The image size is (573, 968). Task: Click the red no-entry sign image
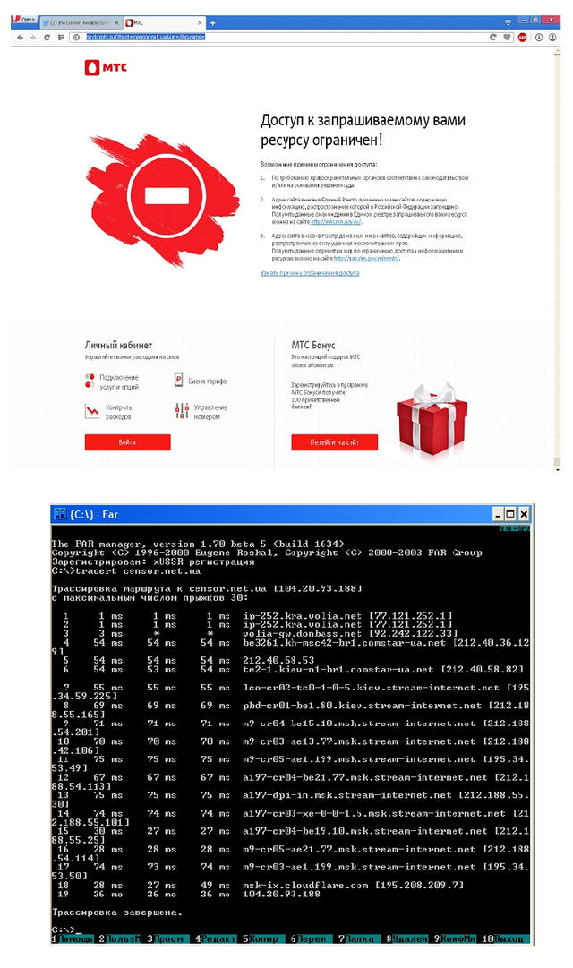166,196
